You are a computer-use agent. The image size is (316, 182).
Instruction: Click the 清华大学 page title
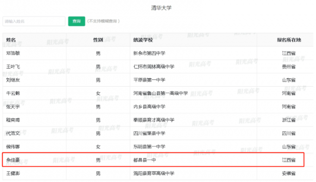coord(161,8)
